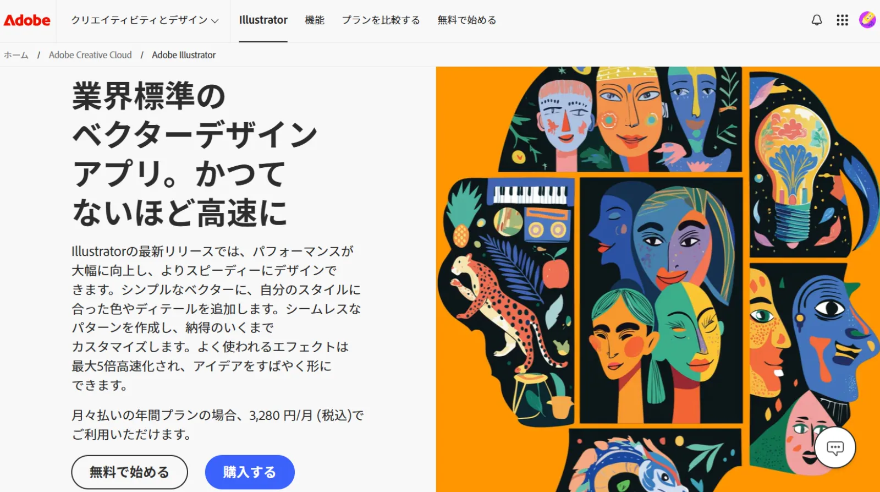Open プランを比較する in the navigation

click(381, 20)
